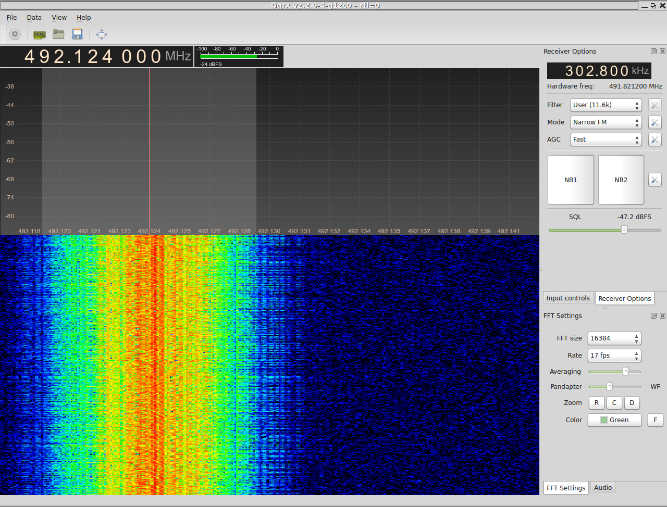Viewport: 667px width, 507px height.
Task: Enable the NB1 noise blanker
Action: tap(571, 180)
